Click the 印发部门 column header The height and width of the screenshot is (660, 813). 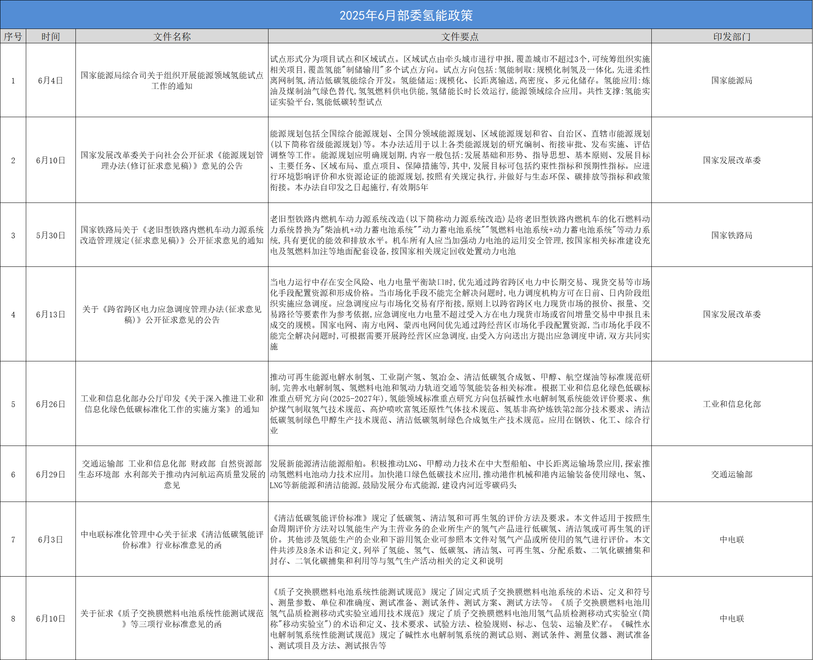732,37
